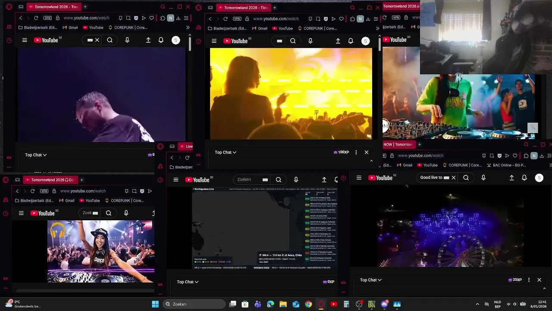
Task: Open Opera menu in top-left Tiësto window
Action: pyautogui.click(x=9, y=7)
